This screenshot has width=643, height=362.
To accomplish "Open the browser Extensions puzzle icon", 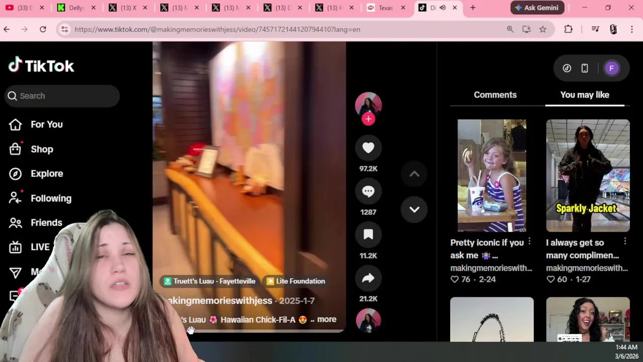I will [568, 29].
